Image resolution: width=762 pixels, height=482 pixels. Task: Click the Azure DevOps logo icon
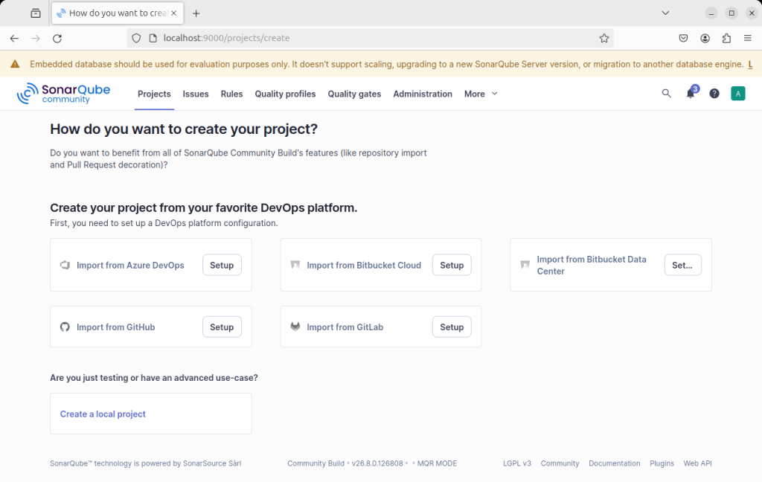pyautogui.click(x=65, y=265)
